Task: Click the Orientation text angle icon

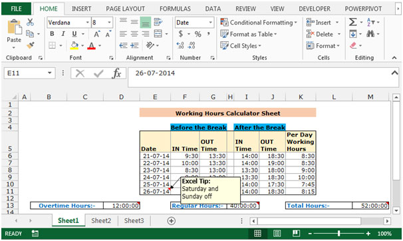Action: [x=150, y=45]
